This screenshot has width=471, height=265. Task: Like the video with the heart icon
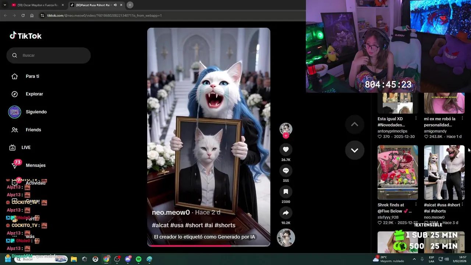(x=286, y=149)
